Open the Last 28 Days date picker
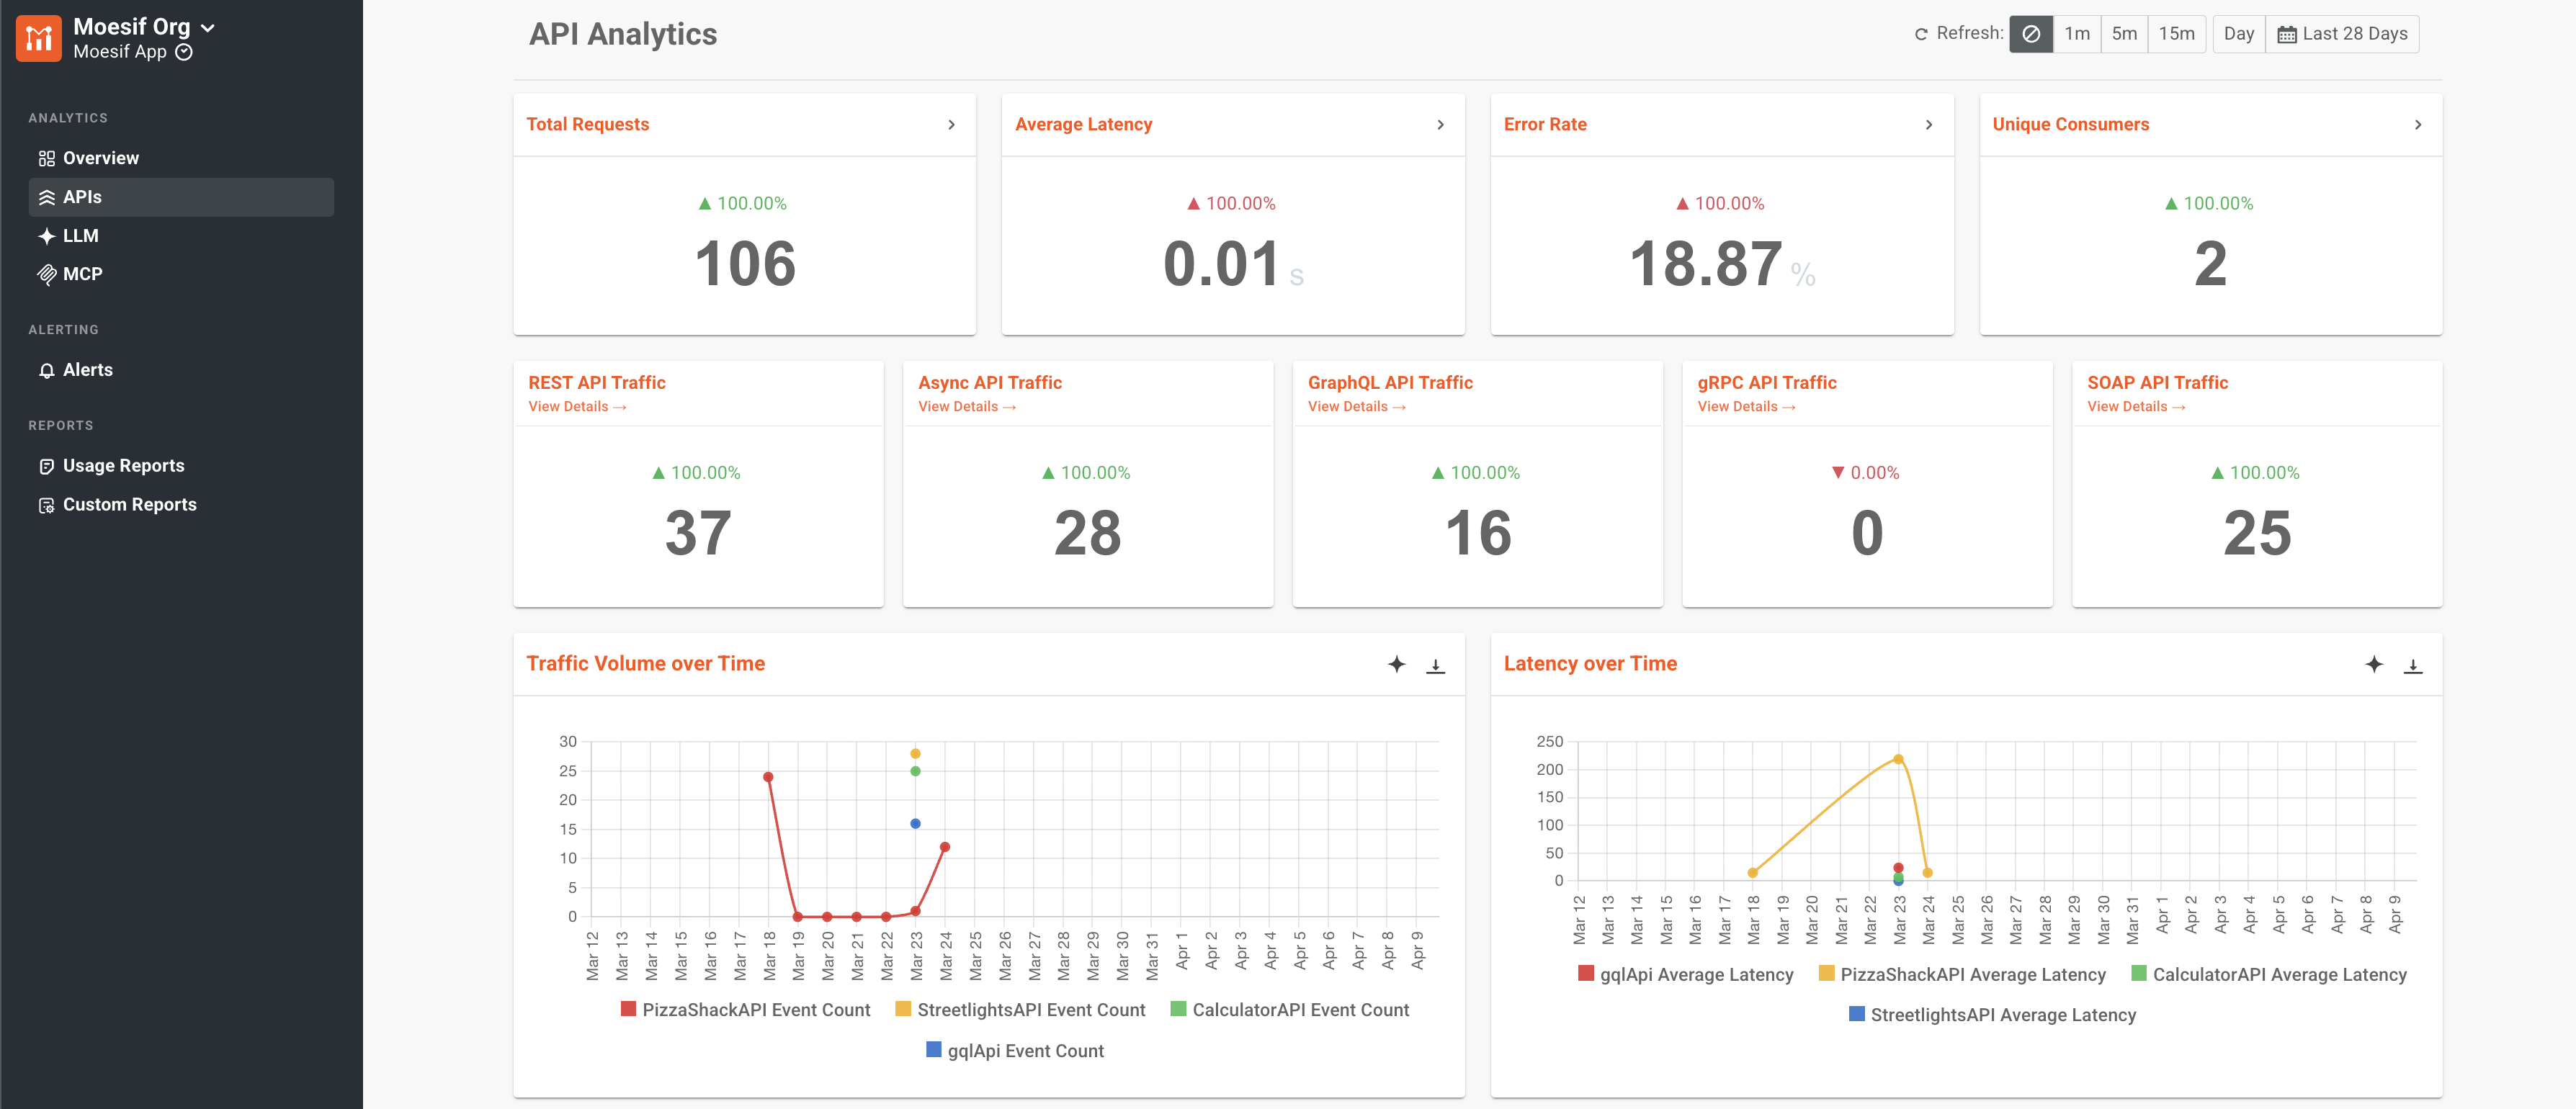 coord(2341,34)
